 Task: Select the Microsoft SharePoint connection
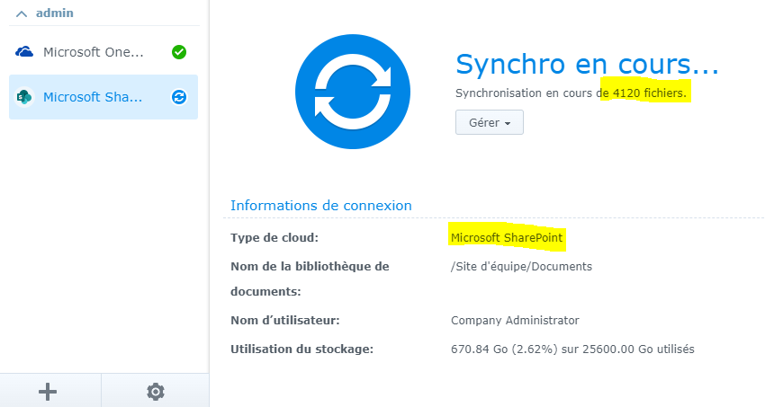(x=93, y=97)
